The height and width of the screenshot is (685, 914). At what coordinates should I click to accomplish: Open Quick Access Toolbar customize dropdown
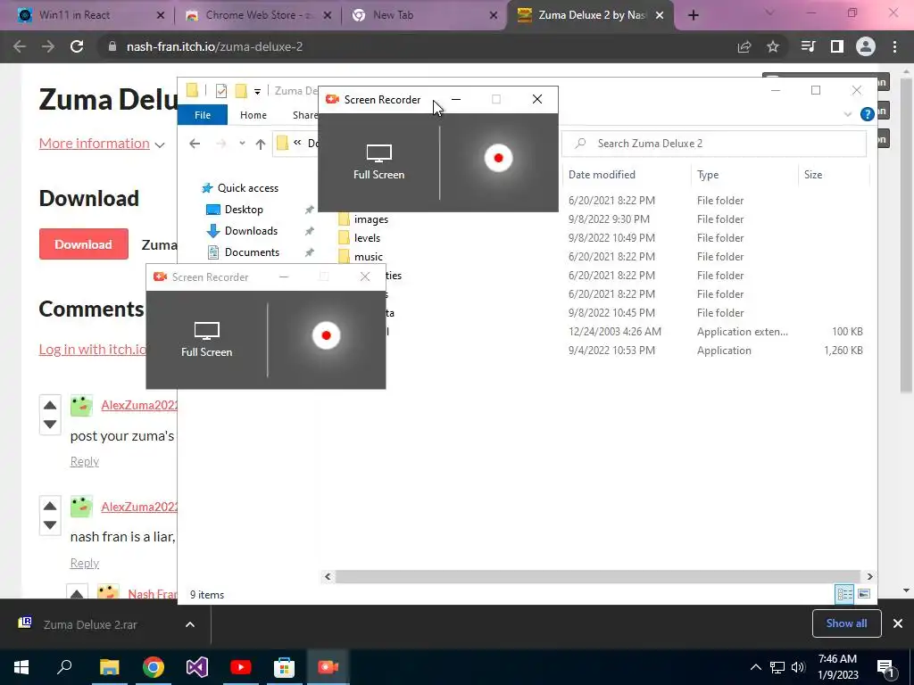point(257,91)
